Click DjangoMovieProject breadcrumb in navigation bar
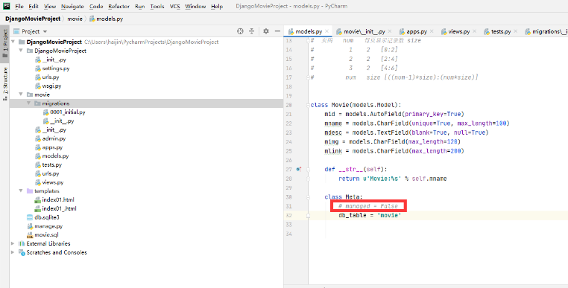The image size is (568, 288). point(33,19)
